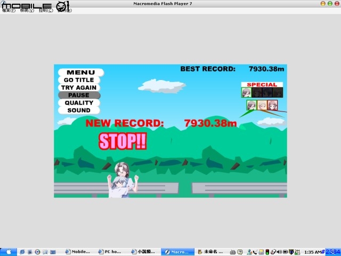Click the pink STOP!! text
Screen dimensions: 341x256
click(x=123, y=141)
